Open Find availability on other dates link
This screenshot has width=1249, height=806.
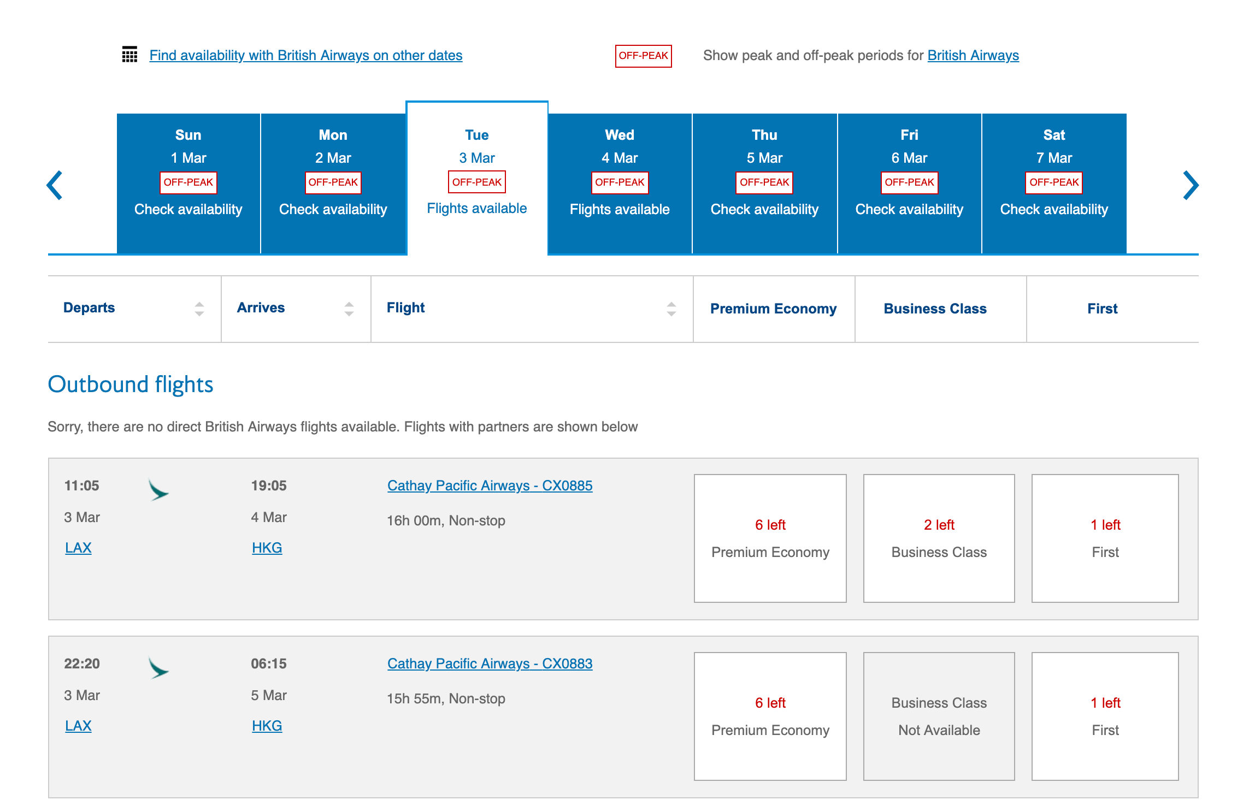tap(305, 55)
